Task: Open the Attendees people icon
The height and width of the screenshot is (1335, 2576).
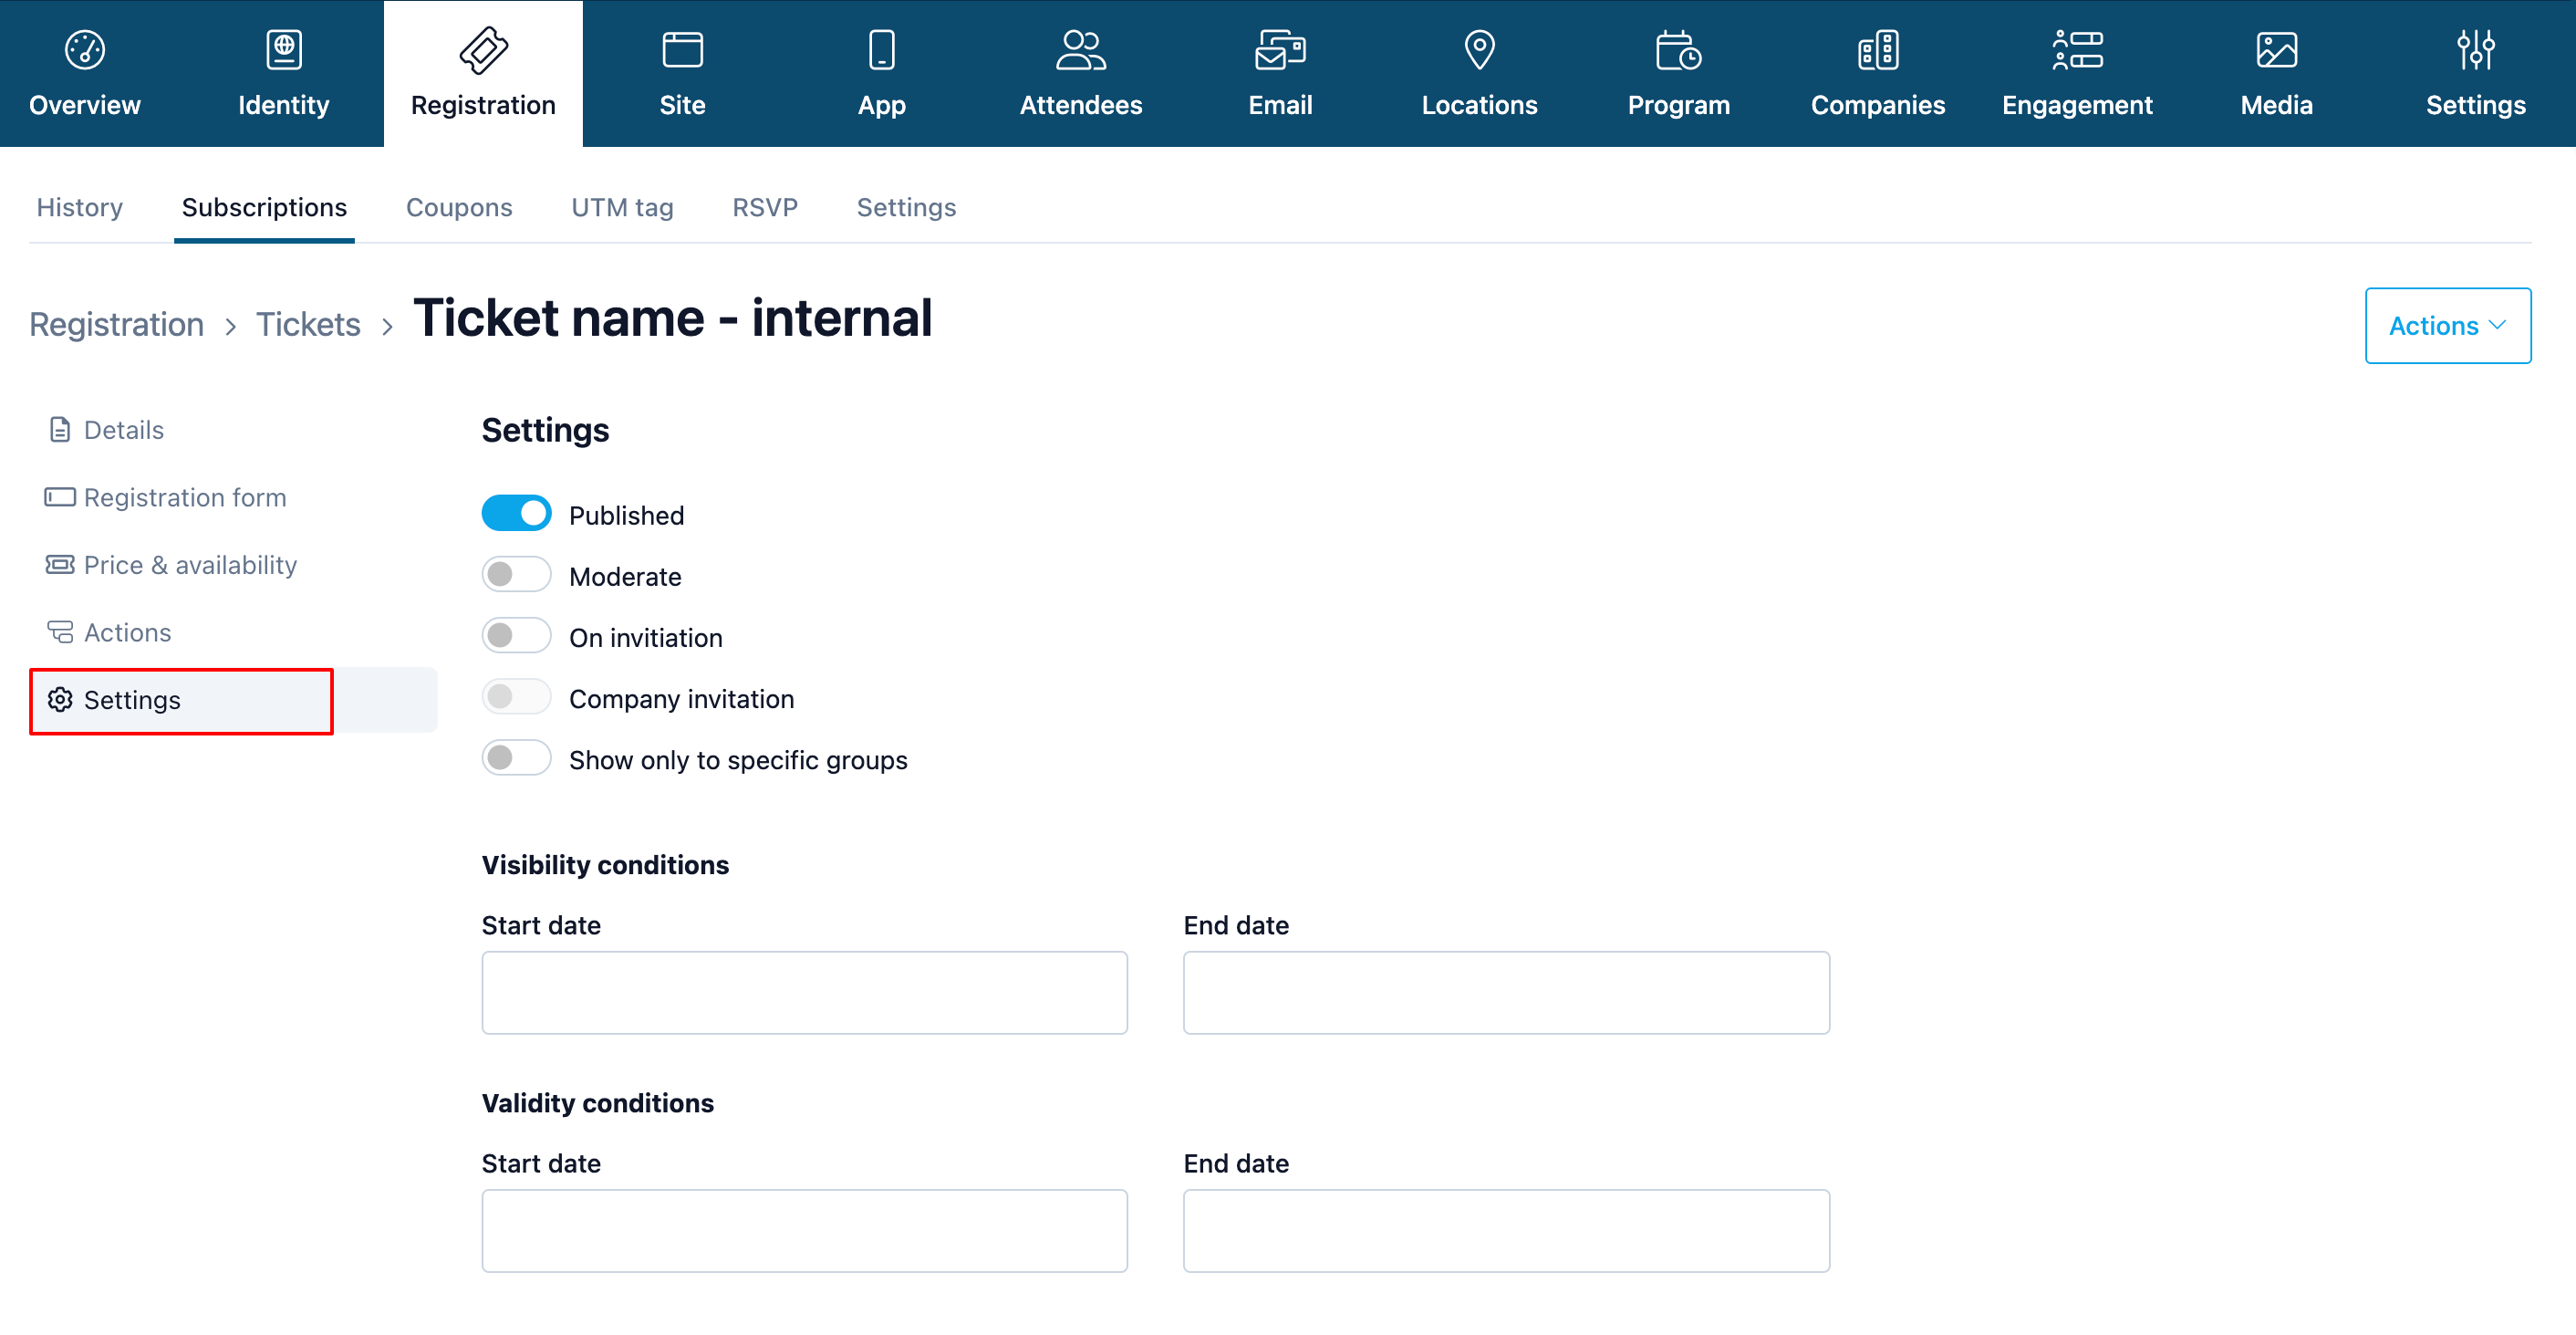Action: [1081, 50]
